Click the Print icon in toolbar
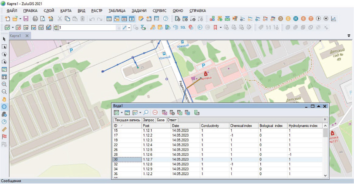This screenshot has width=354, height=184. [34, 19]
